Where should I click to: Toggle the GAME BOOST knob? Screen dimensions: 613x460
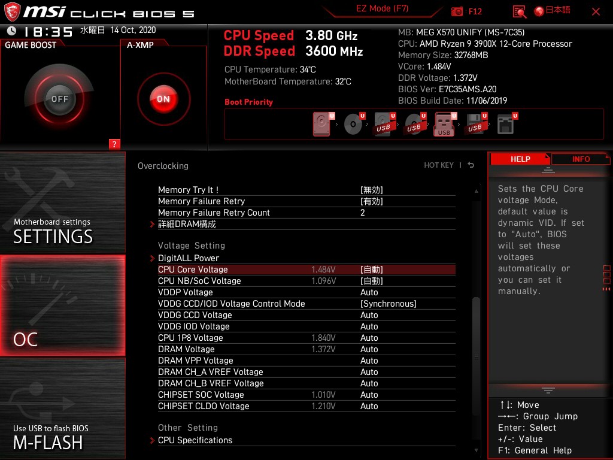click(x=59, y=99)
